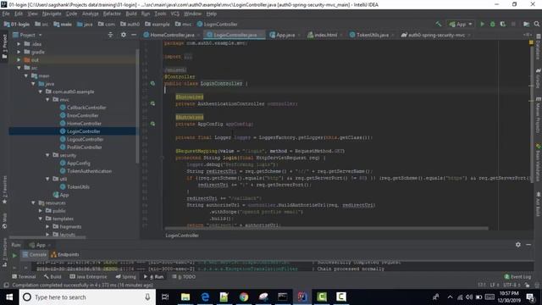The width and height of the screenshot is (542, 305).
Task: Hide the Project tool window
Action: [x=134, y=35]
